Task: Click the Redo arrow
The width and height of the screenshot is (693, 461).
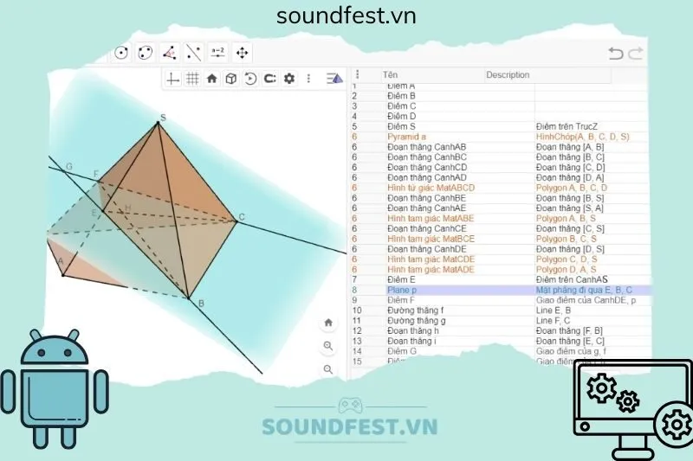Action: (x=636, y=54)
